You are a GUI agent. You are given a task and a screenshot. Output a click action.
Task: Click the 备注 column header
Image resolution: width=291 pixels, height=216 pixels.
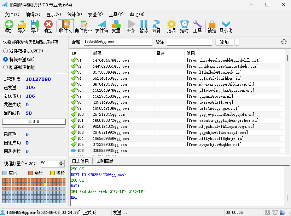pyautogui.click(x=169, y=53)
